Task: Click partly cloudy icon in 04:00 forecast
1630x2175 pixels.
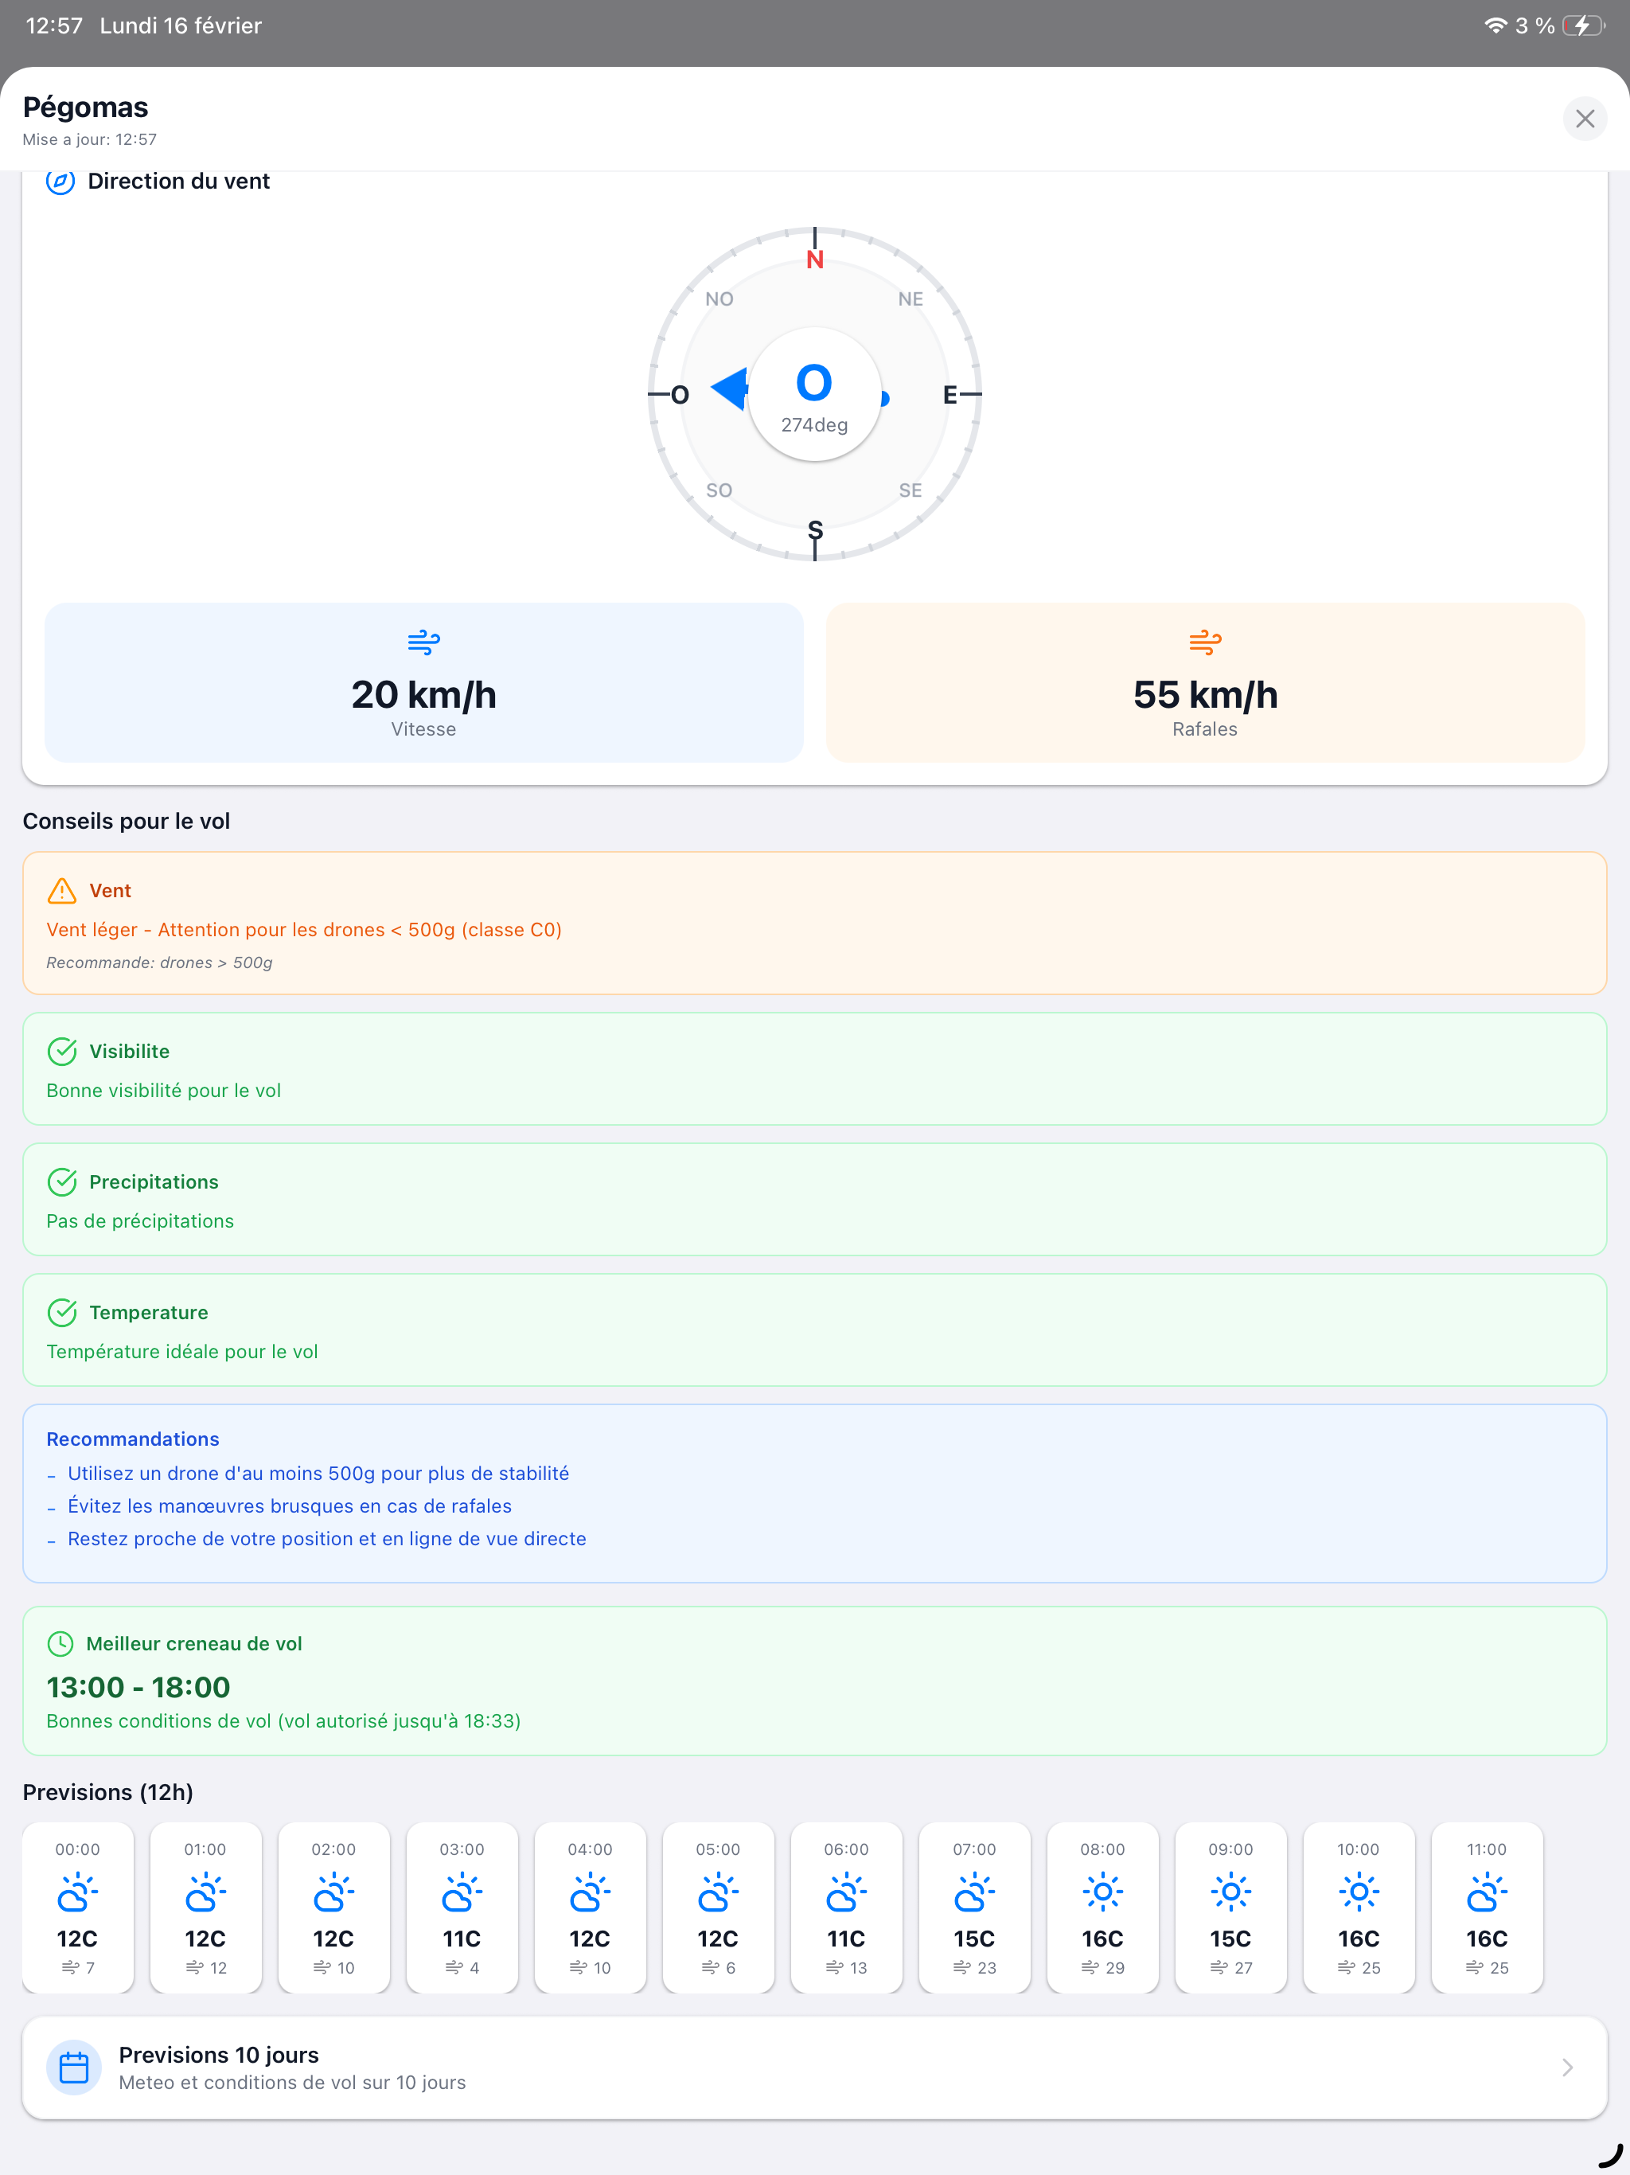Action: coord(590,1892)
